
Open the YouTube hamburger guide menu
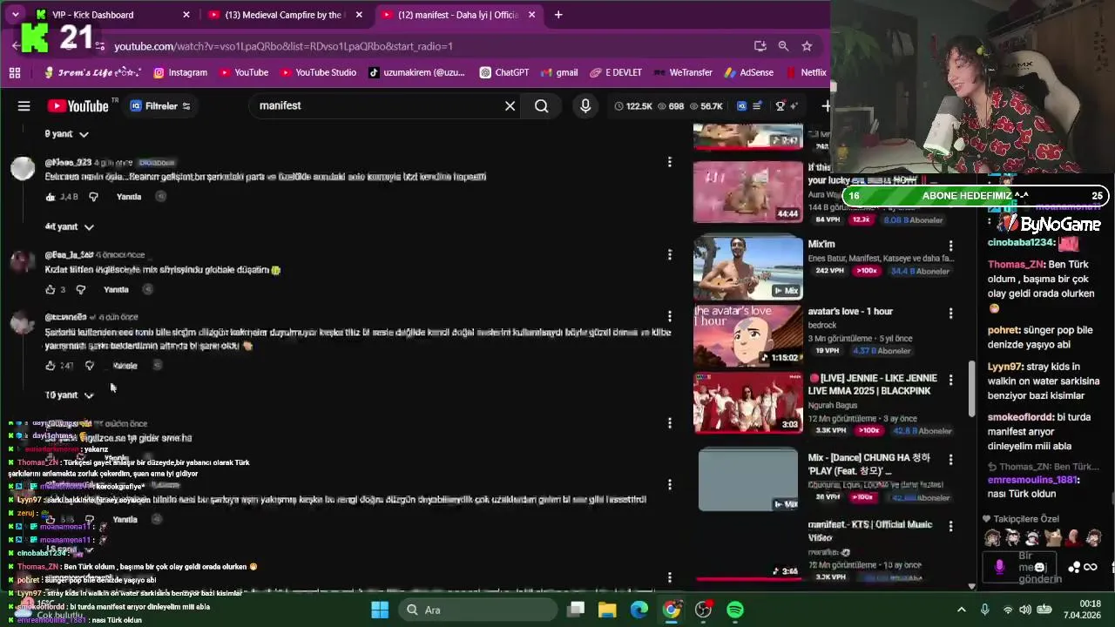(x=24, y=106)
